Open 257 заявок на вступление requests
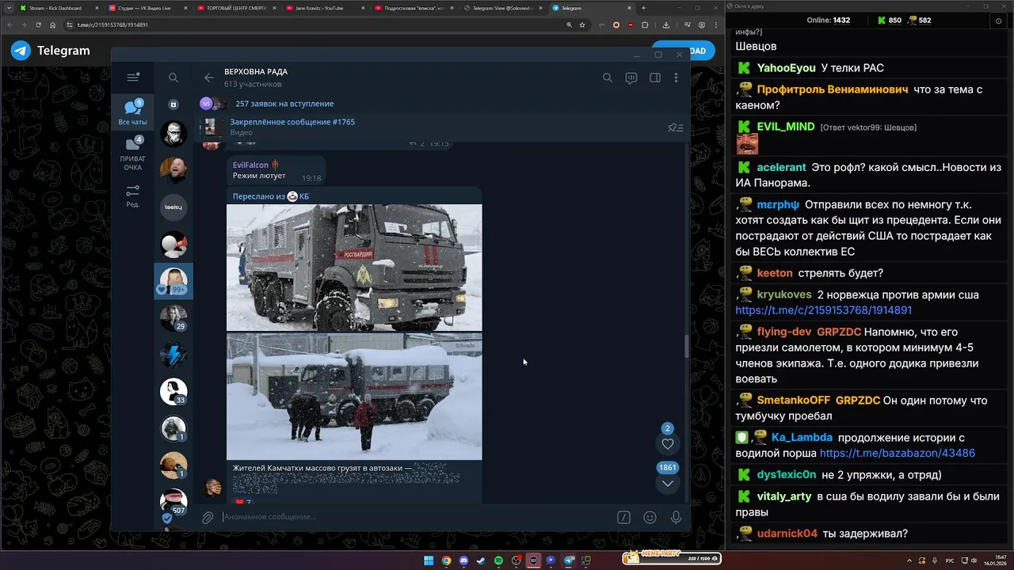 coord(284,104)
